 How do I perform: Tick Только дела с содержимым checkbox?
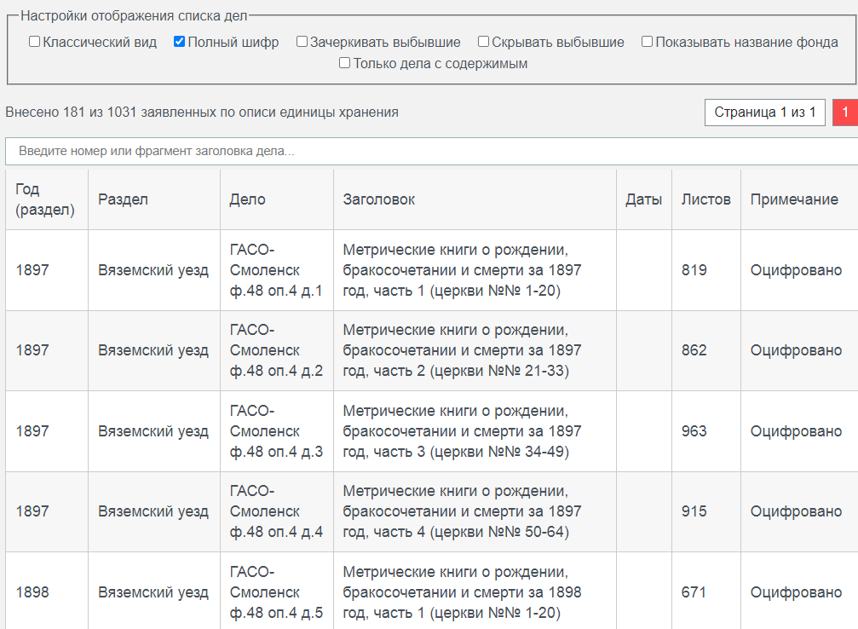345,63
